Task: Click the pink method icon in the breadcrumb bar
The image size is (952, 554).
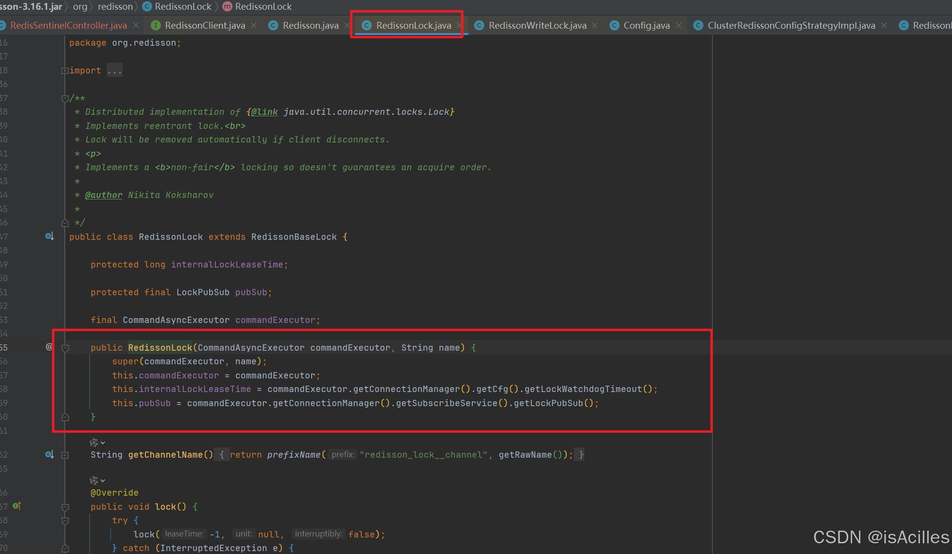Action: pyautogui.click(x=226, y=6)
